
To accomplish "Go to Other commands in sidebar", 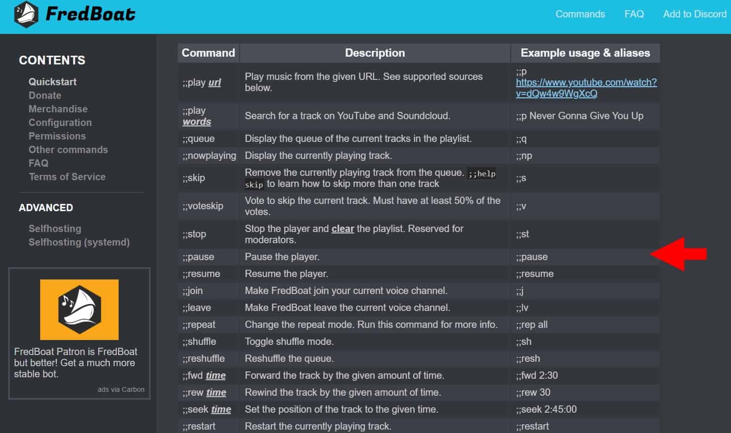I will (68, 150).
